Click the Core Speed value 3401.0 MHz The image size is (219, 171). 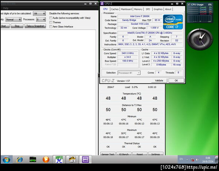tap(127, 53)
